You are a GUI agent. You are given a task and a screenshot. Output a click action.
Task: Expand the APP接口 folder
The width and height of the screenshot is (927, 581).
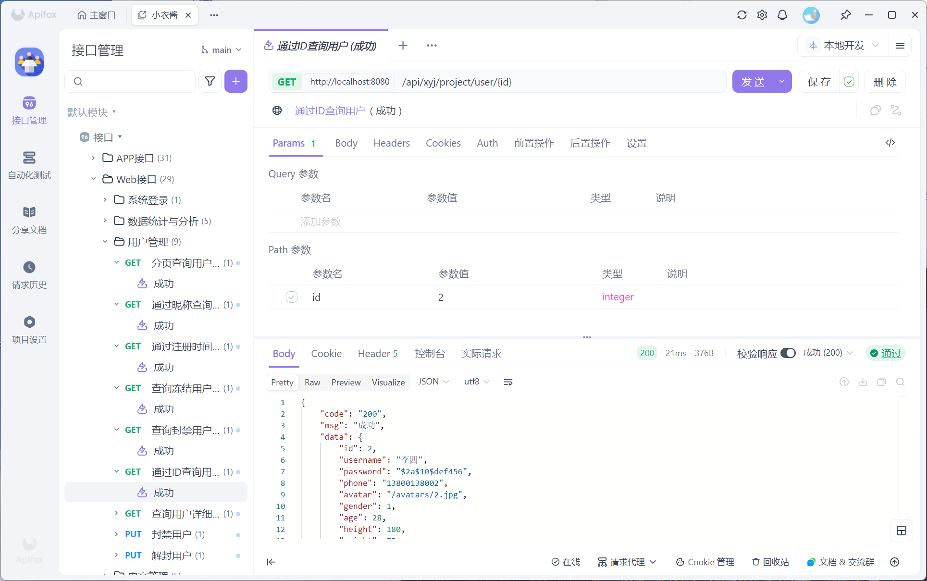point(94,158)
